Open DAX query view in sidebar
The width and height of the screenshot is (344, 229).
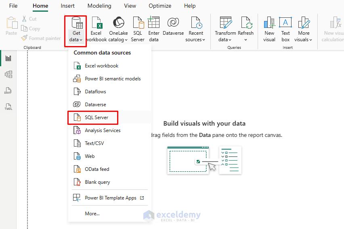pyautogui.click(x=8, y=91)
